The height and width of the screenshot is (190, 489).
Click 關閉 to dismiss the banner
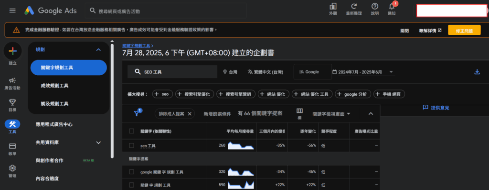(404, 30)
